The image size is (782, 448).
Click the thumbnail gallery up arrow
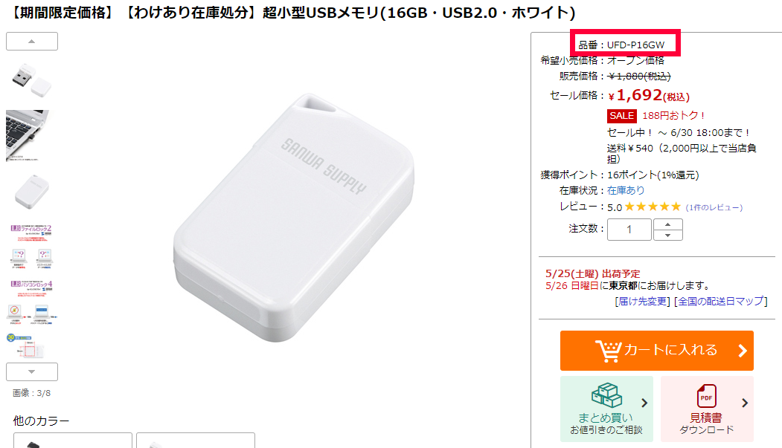[32, 42]
